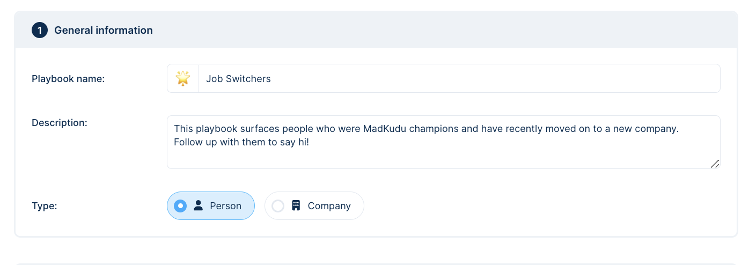This screenshot has height=265, width=749.
Task: Click the step 1 number badge
Action: click(40, 30)
